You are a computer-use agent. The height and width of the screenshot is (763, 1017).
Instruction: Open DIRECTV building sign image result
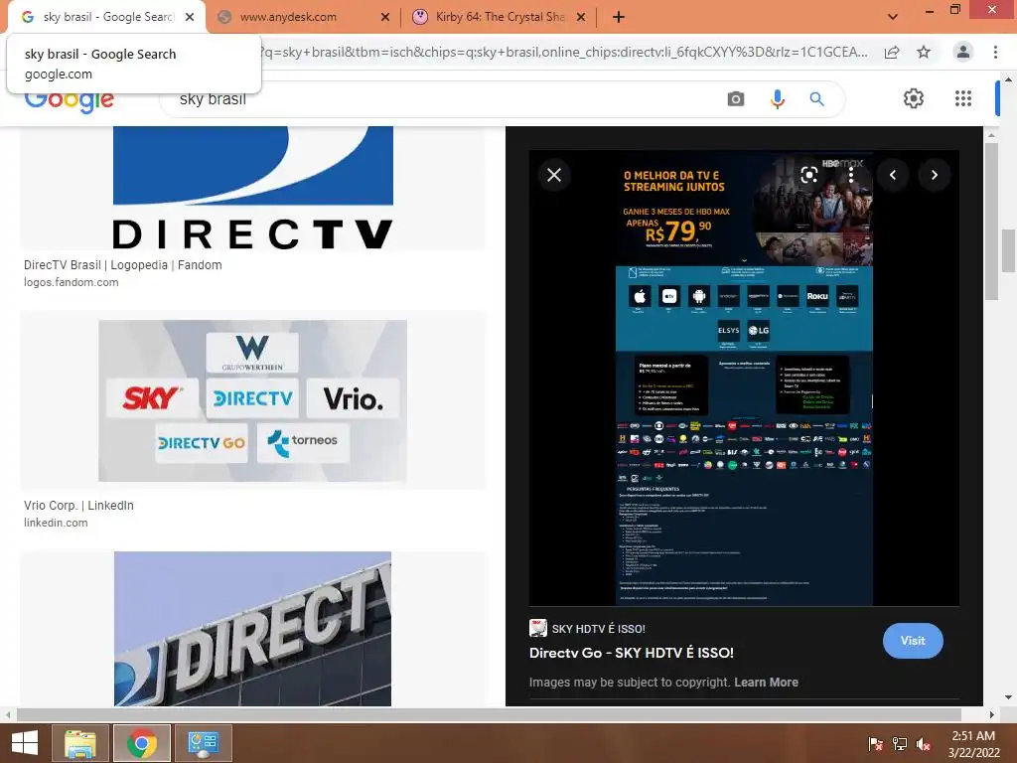coord(253,629)
